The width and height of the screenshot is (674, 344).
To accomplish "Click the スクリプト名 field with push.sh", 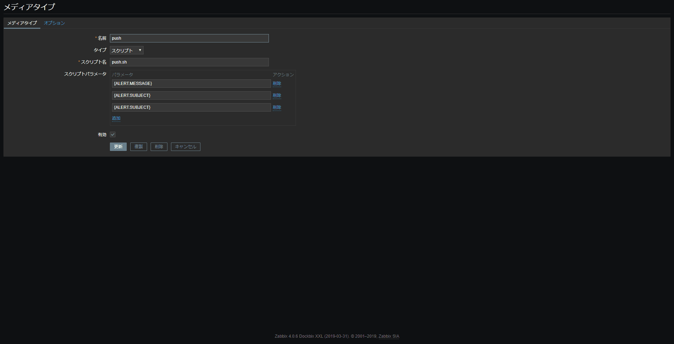I will [x=189, y=62].
